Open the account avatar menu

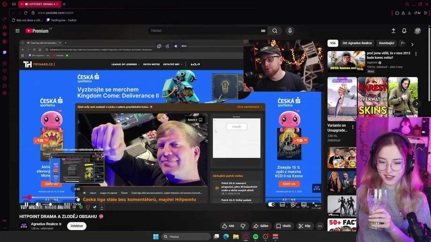click(x=418, y=31)
